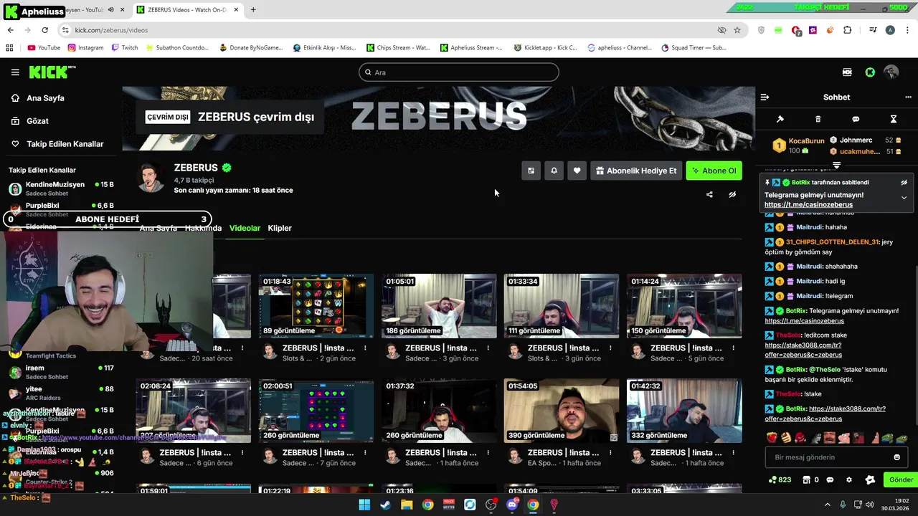918x516 pixels.
Task: Open the emoji picker in message box
Action: point(896,457)
